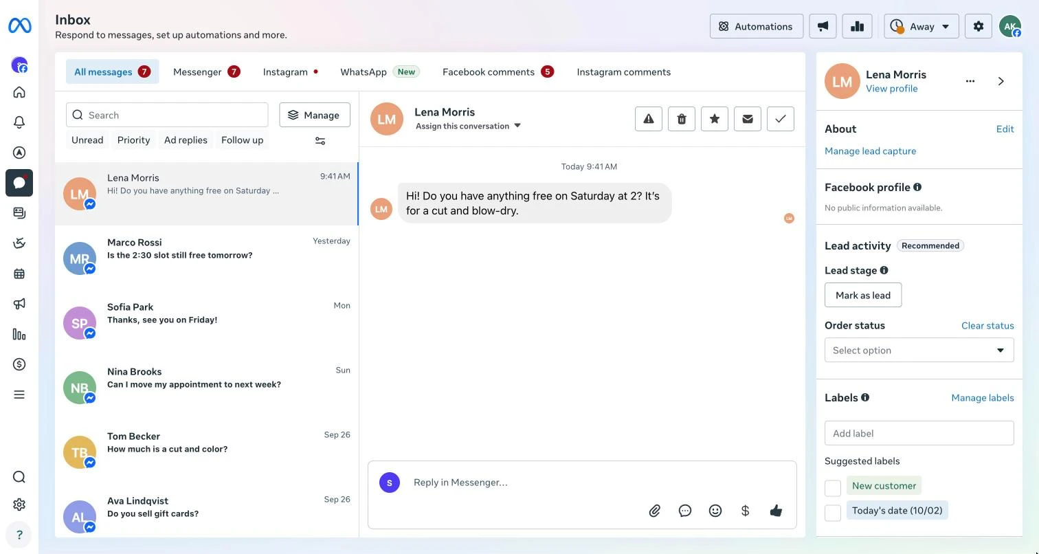The width and height of the screenshot is (1039, 554).
Task: Open the filter settings icon beside Follow up
Action: click(x=320, y=140)
